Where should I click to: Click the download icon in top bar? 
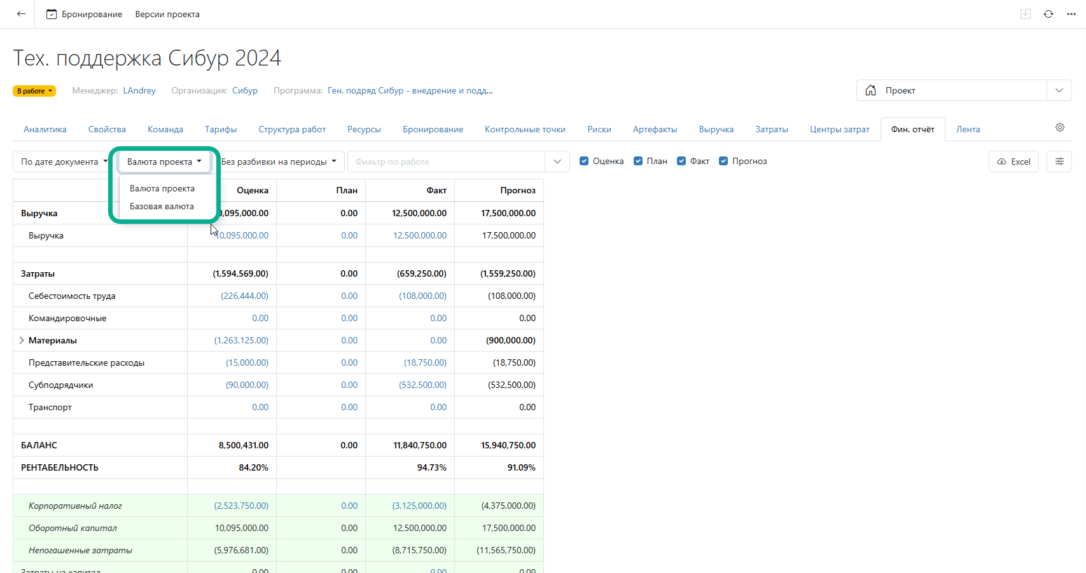[1026, 14]
